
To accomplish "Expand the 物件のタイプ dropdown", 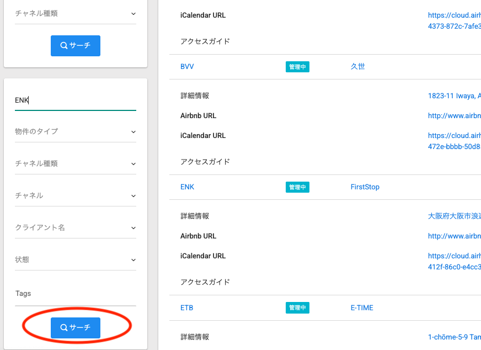I will coord(75,131).
